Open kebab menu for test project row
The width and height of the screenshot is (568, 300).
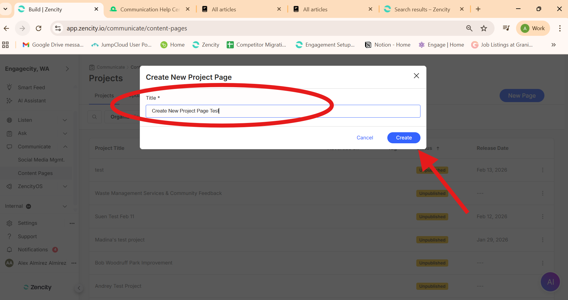(x=543, y=170)
